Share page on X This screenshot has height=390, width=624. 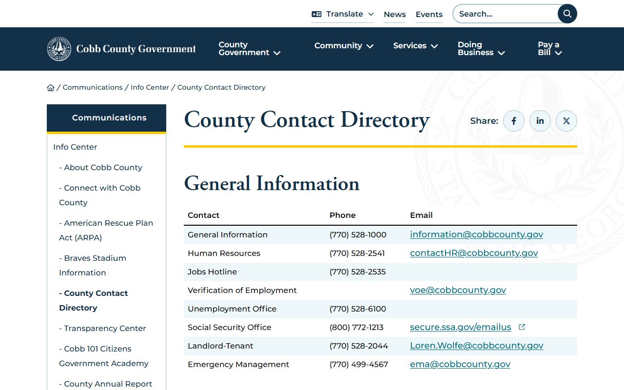(x=566, y=121)
